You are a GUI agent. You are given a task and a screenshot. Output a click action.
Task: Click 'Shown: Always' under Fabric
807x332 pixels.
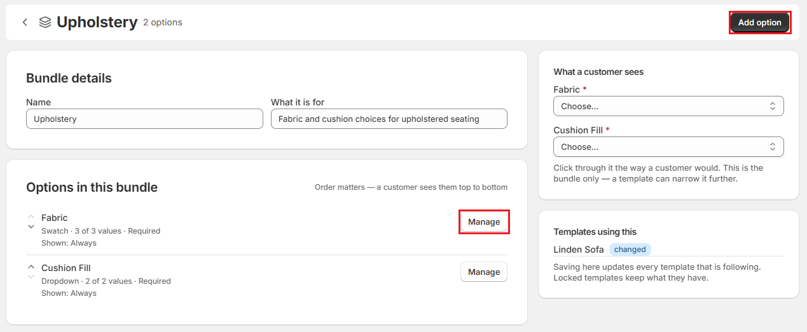click(69, 243)
